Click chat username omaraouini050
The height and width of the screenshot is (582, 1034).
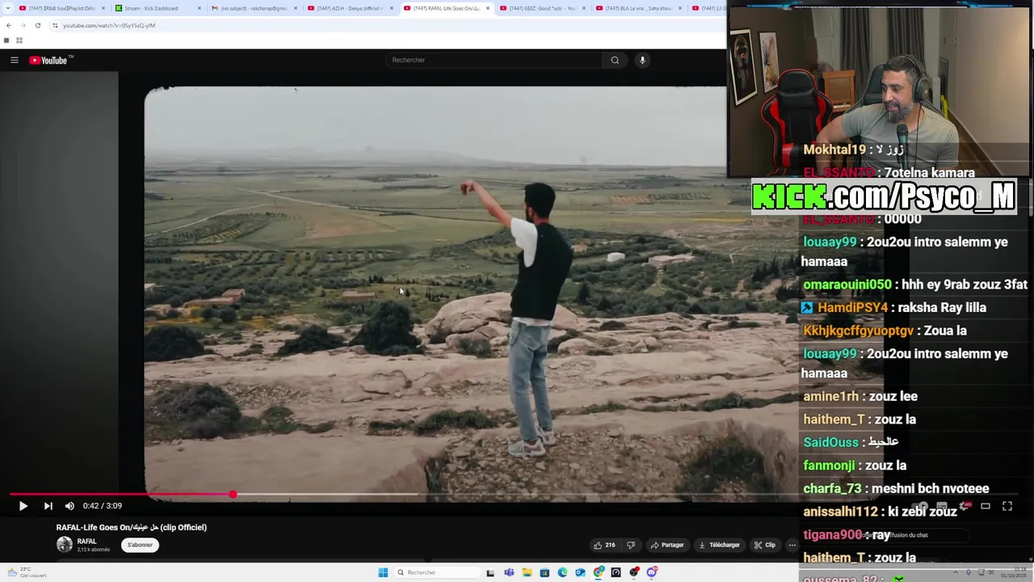847,285
